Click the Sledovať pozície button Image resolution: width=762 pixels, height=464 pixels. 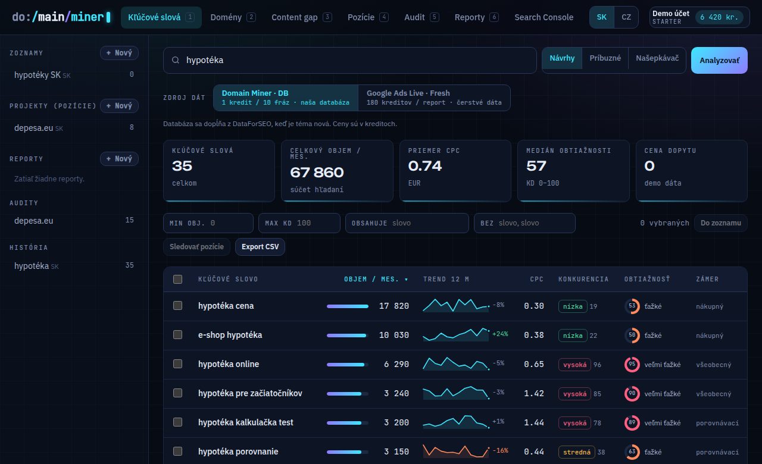pyautogui.click(x=197, y=247)
